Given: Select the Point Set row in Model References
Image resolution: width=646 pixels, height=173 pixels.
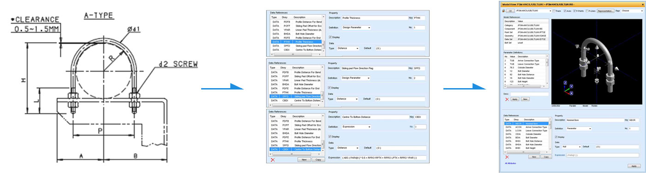Looking at the screenshot, I should pyautogui.click(x=526, y=32).
